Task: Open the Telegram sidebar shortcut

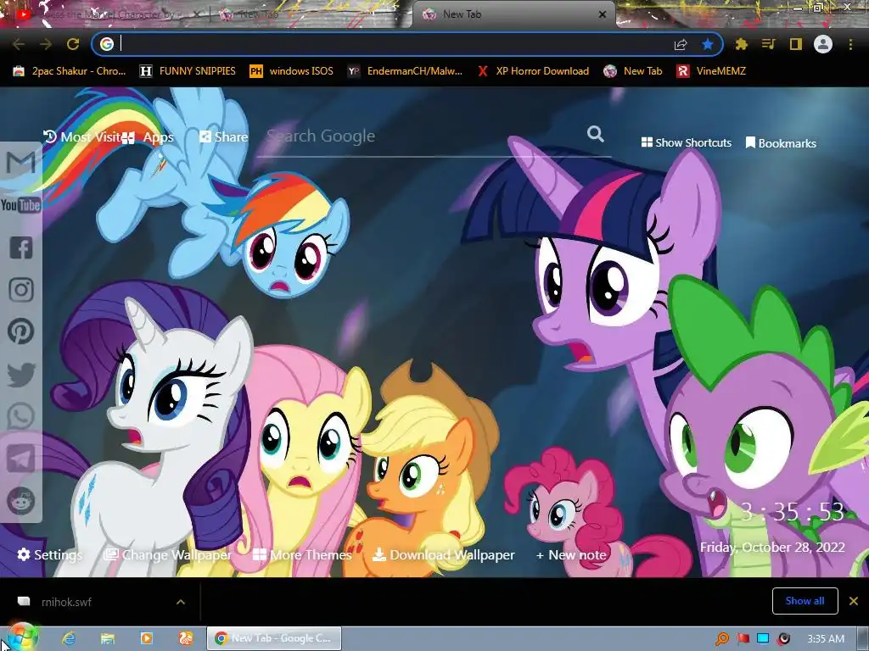Action: click(21, 459)
